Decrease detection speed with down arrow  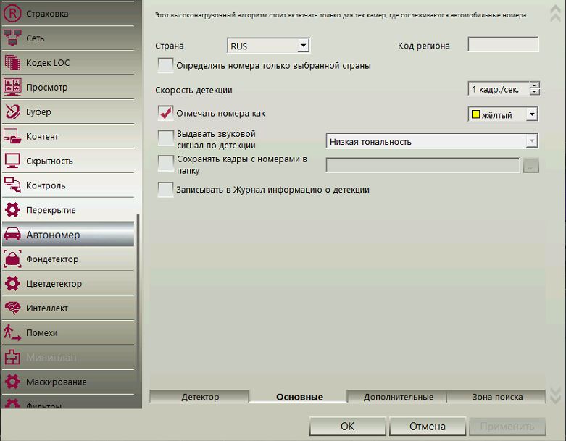pos(535,92)
